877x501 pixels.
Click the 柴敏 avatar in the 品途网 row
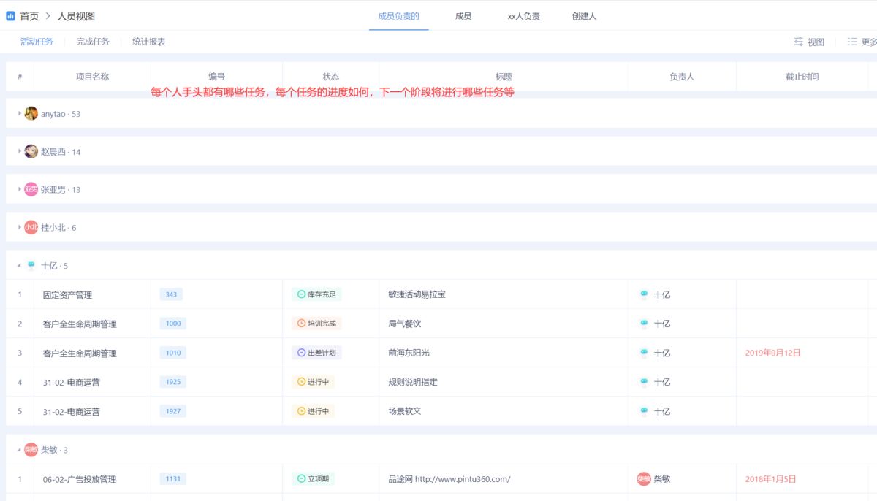tap(644, 479)
